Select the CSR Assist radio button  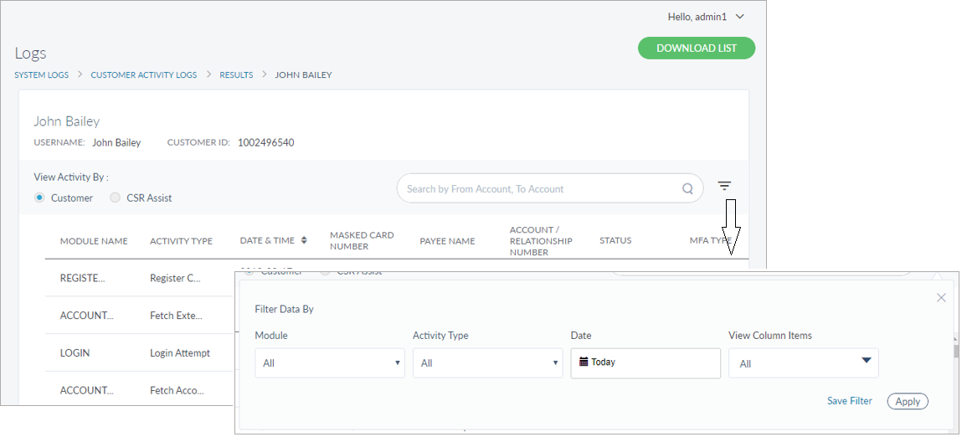(x=116, y=198)
